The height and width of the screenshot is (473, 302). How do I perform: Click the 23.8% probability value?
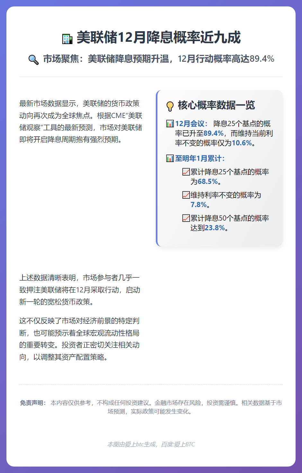point(215,228)
